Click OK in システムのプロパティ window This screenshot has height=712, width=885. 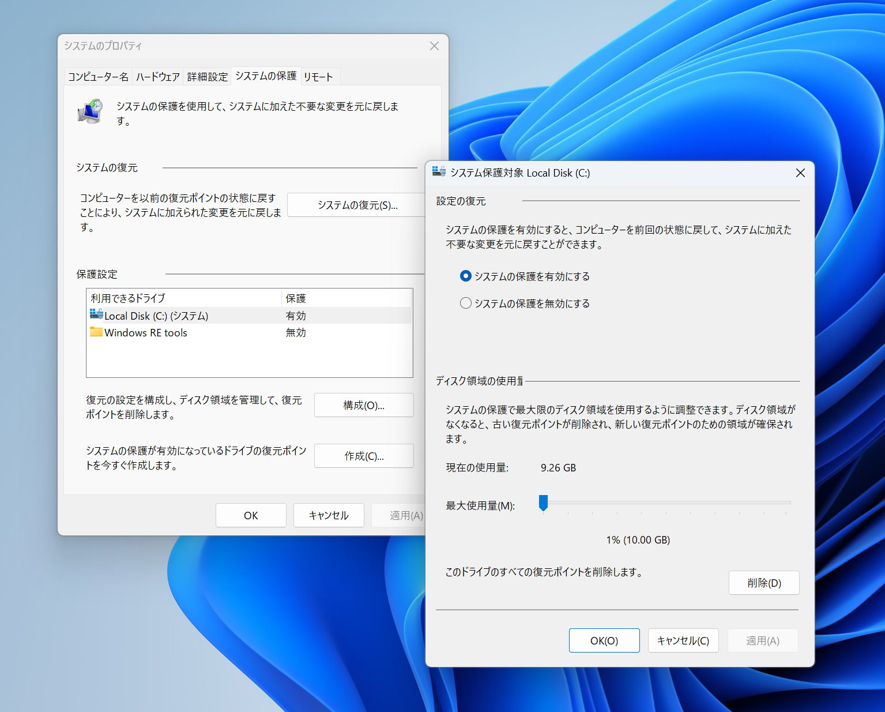251,515
